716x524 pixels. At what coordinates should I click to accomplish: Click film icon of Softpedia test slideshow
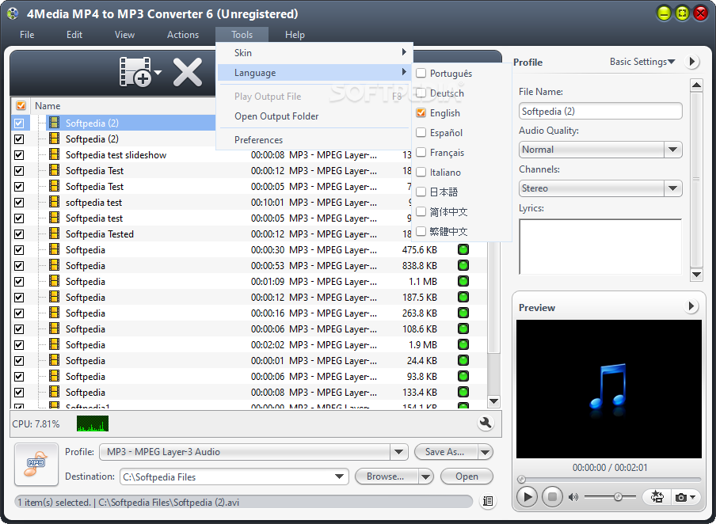click(x=55, y=154)
